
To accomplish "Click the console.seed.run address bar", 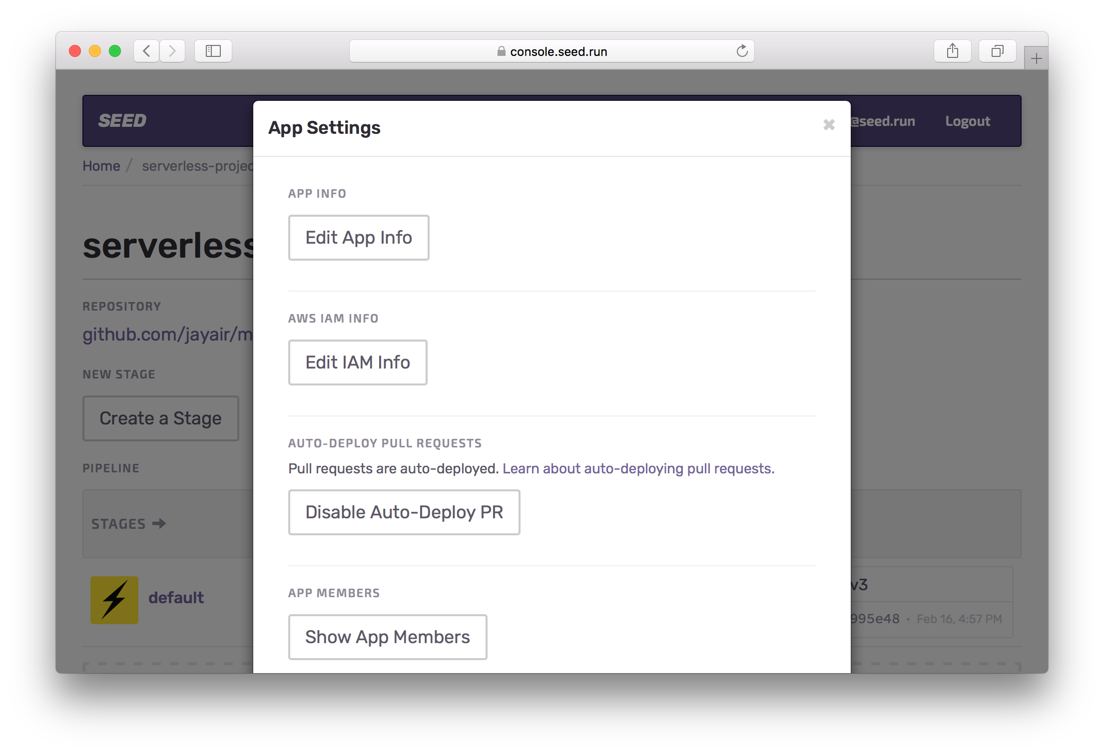I will [x=552, y=51].
